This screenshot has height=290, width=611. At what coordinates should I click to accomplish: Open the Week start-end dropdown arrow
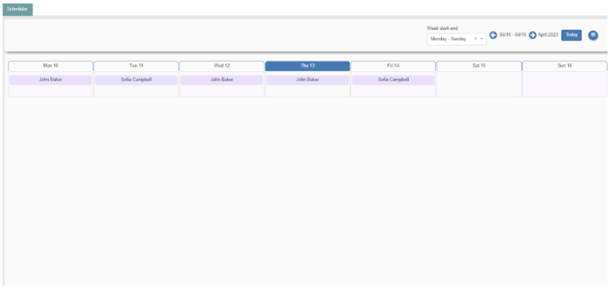[x=482, y=39]
